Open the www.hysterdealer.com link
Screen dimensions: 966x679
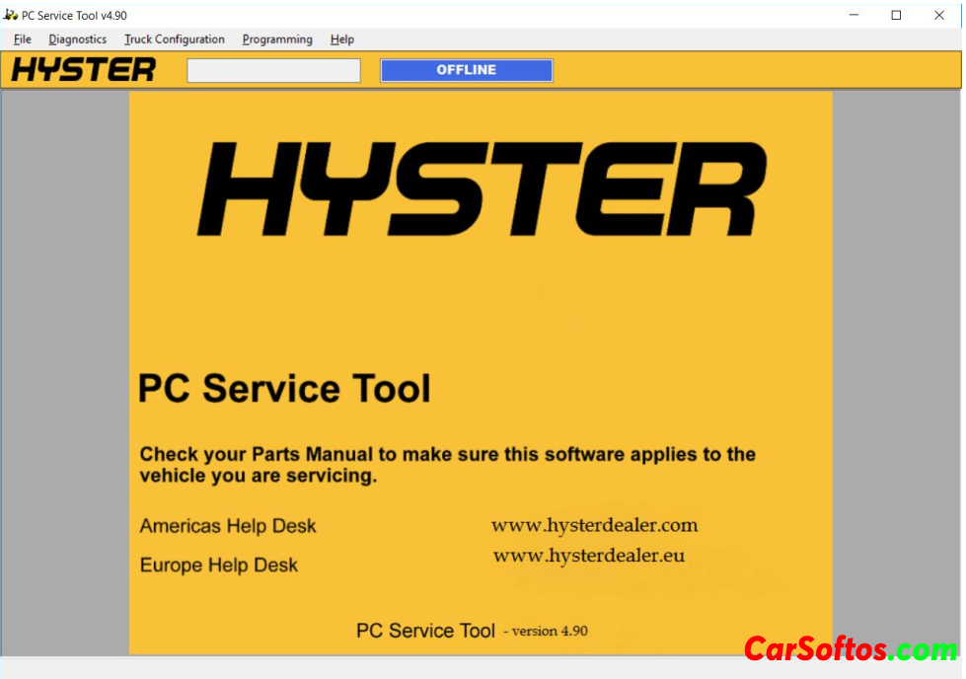pyautogui.click(x=594, y=525)
